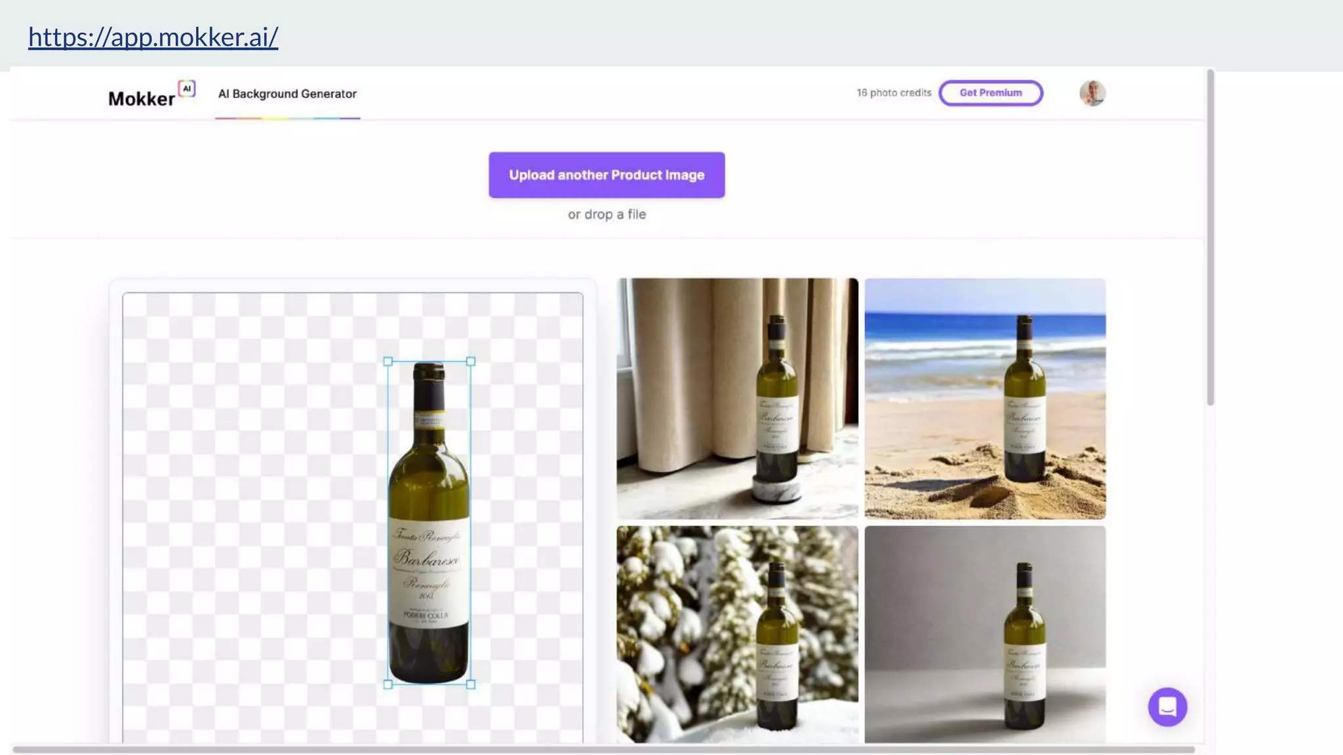
Task: Select the curtain background thumbnail
Action: [x=737, y=398]
